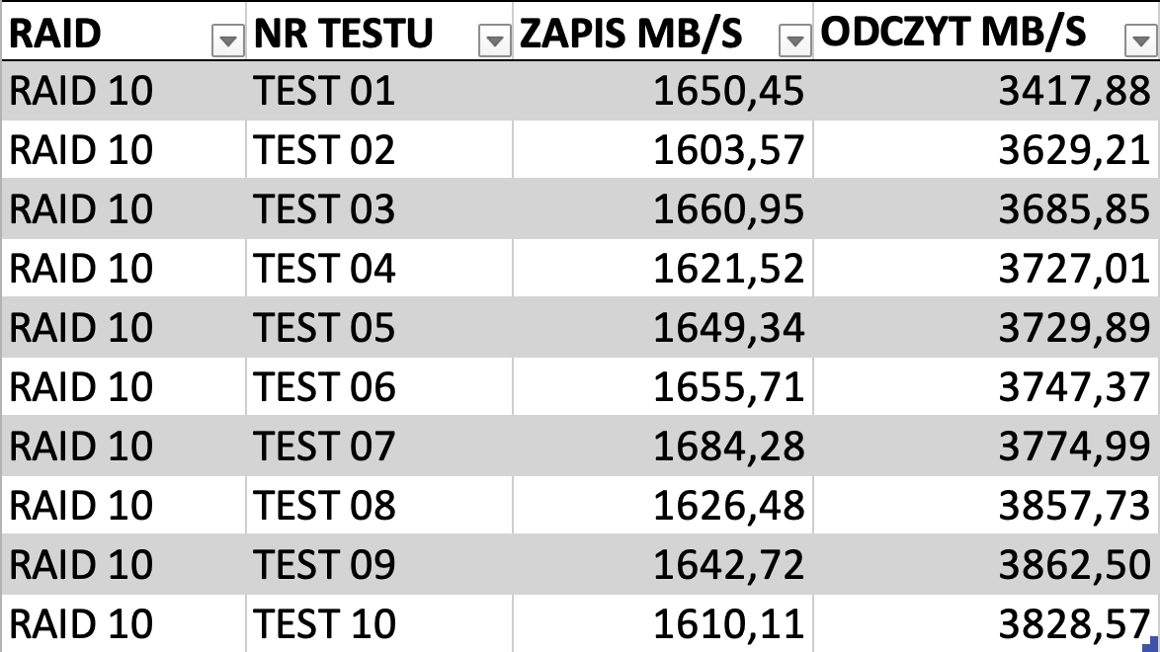This screenshot has height=652, width=1160.
Task: Select cell TEST 01
Action: tap(379, 90)
